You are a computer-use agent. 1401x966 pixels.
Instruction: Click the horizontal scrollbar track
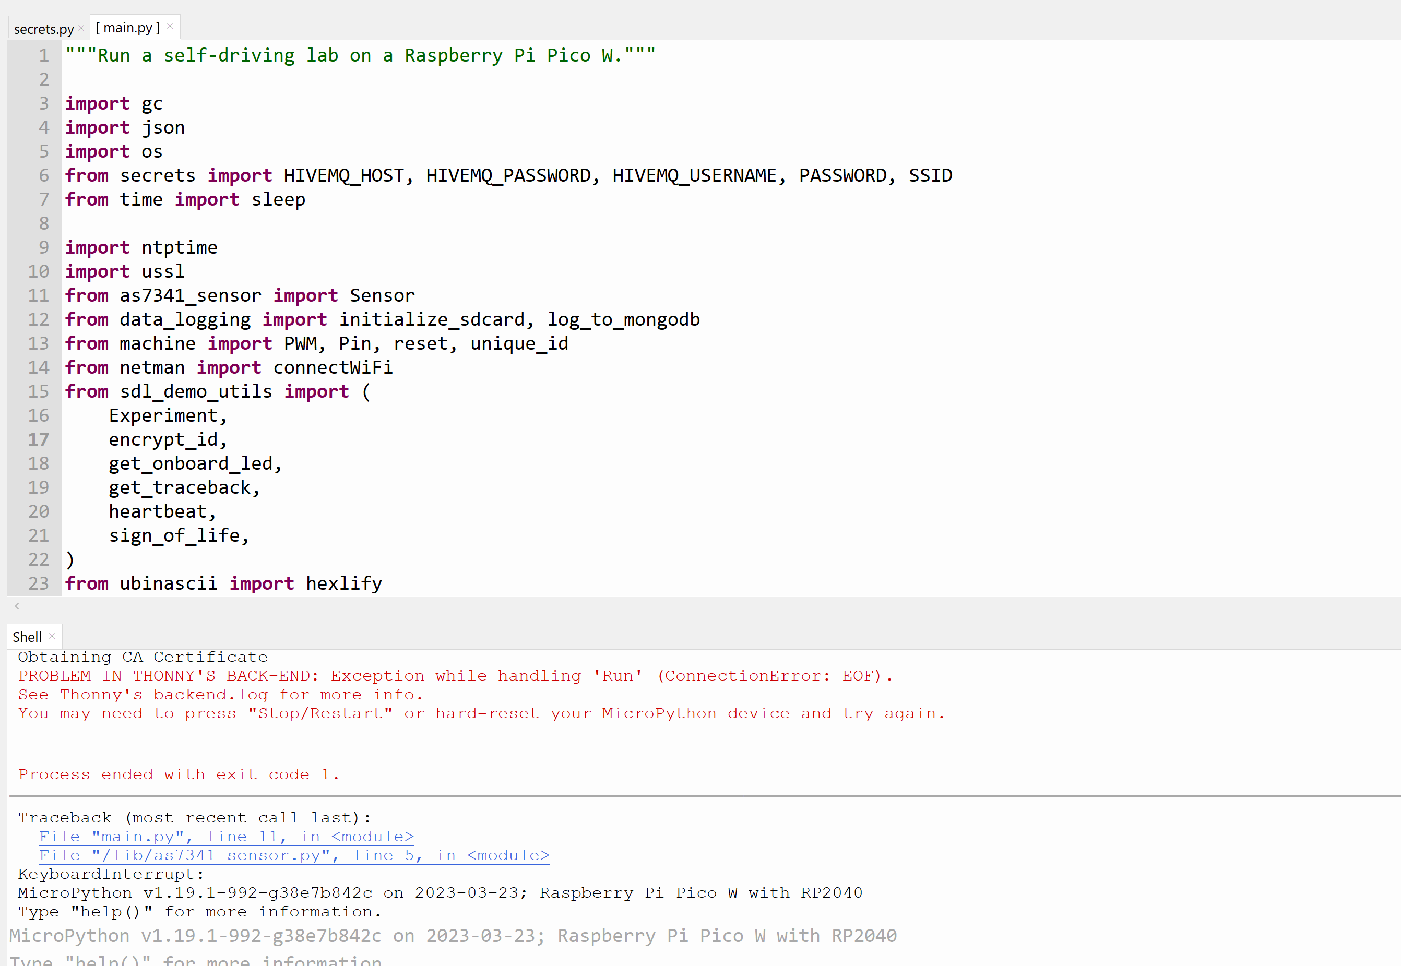pyautogui.click(x=727, y=606)
